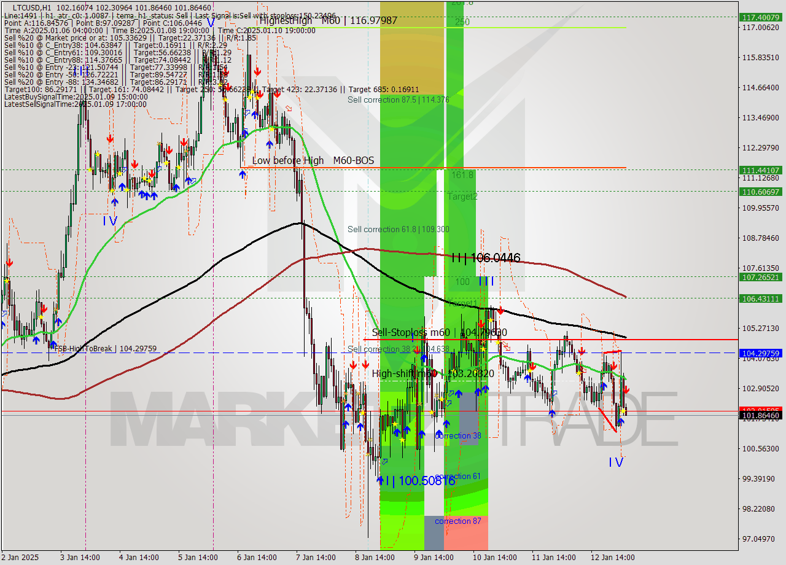
Task: Click the '8 Jan 14:00' time label
Action: 375,558
